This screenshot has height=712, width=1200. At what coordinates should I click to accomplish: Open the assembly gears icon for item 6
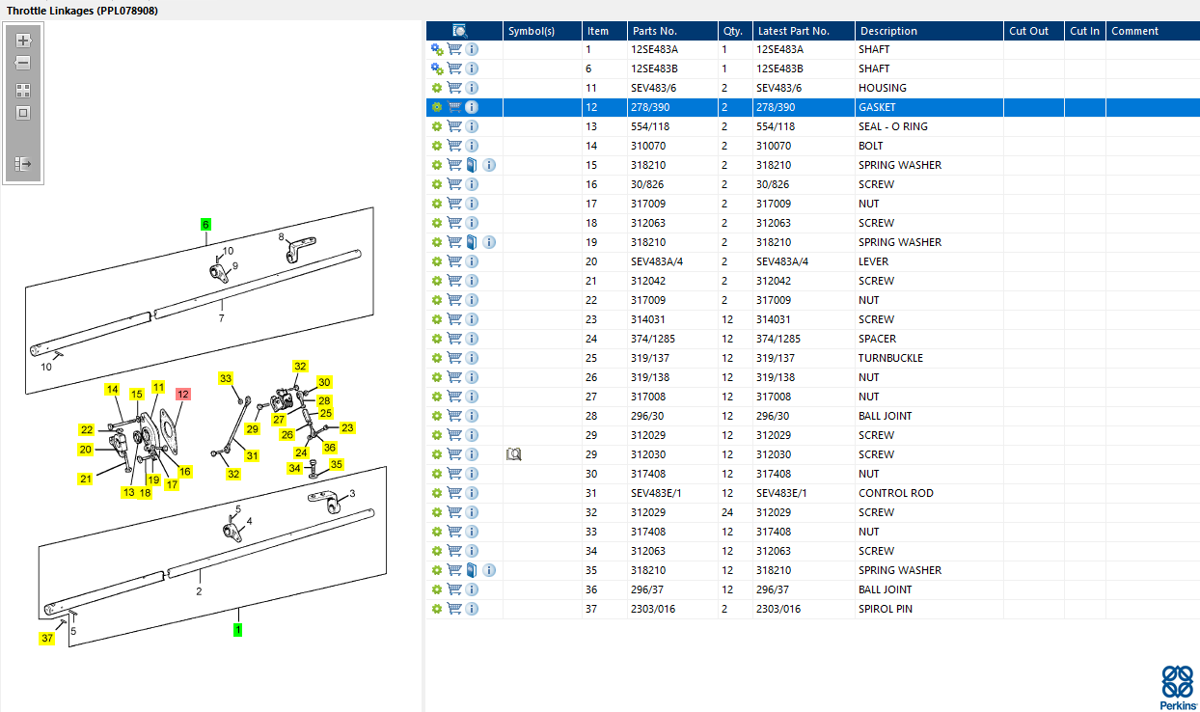pyautogui.click(x=437, y=68)
